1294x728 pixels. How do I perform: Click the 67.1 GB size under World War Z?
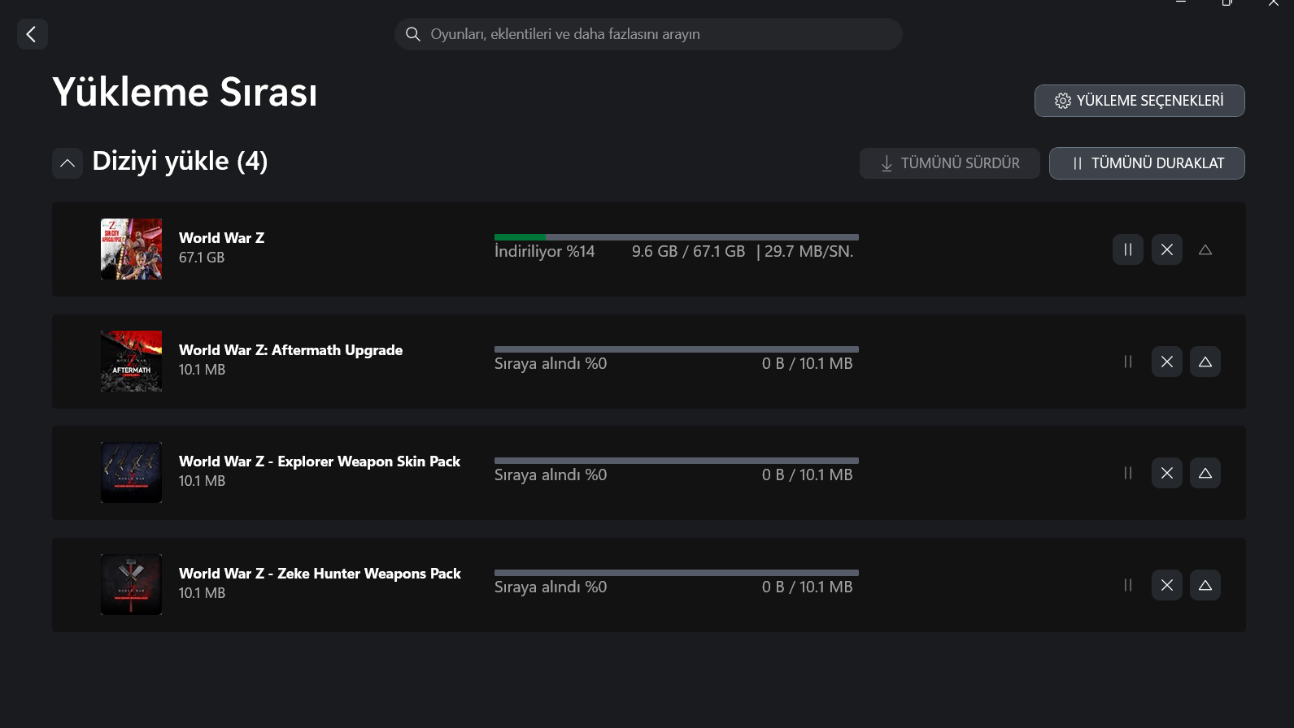(x=202, y=258)
